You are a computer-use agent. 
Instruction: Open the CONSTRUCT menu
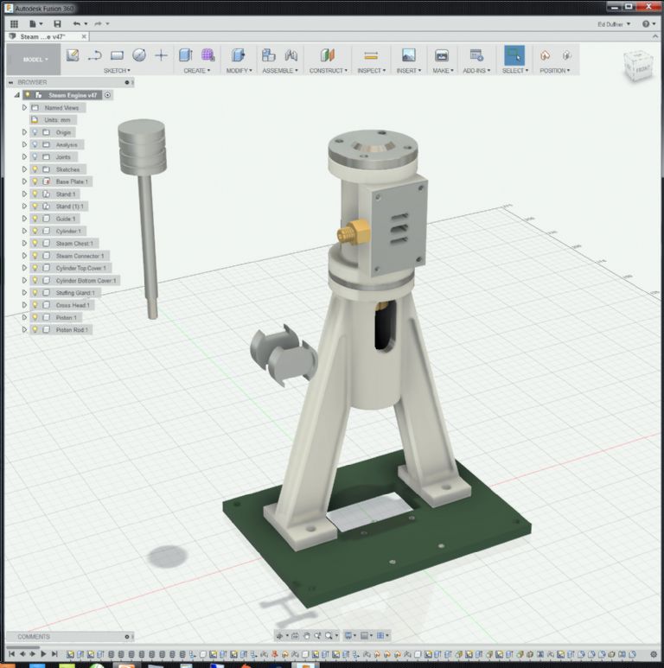click(329, 71)
